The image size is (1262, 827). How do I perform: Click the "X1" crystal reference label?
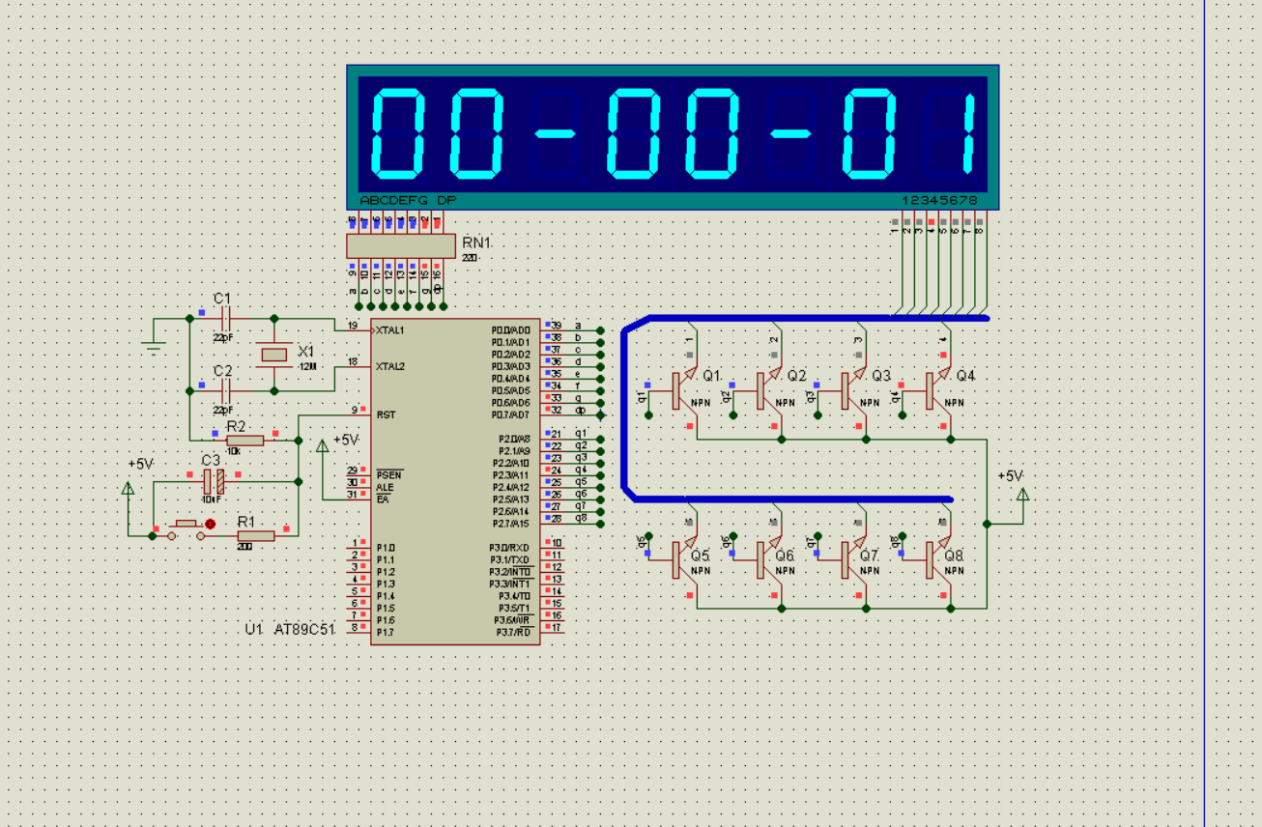point(306,351)
